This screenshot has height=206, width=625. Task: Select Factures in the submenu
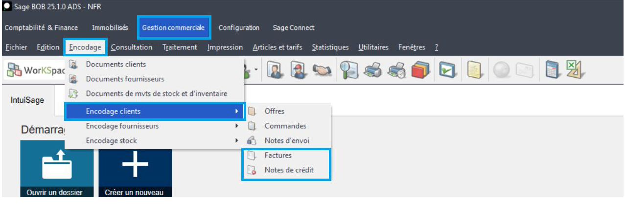tap(278, 156)
